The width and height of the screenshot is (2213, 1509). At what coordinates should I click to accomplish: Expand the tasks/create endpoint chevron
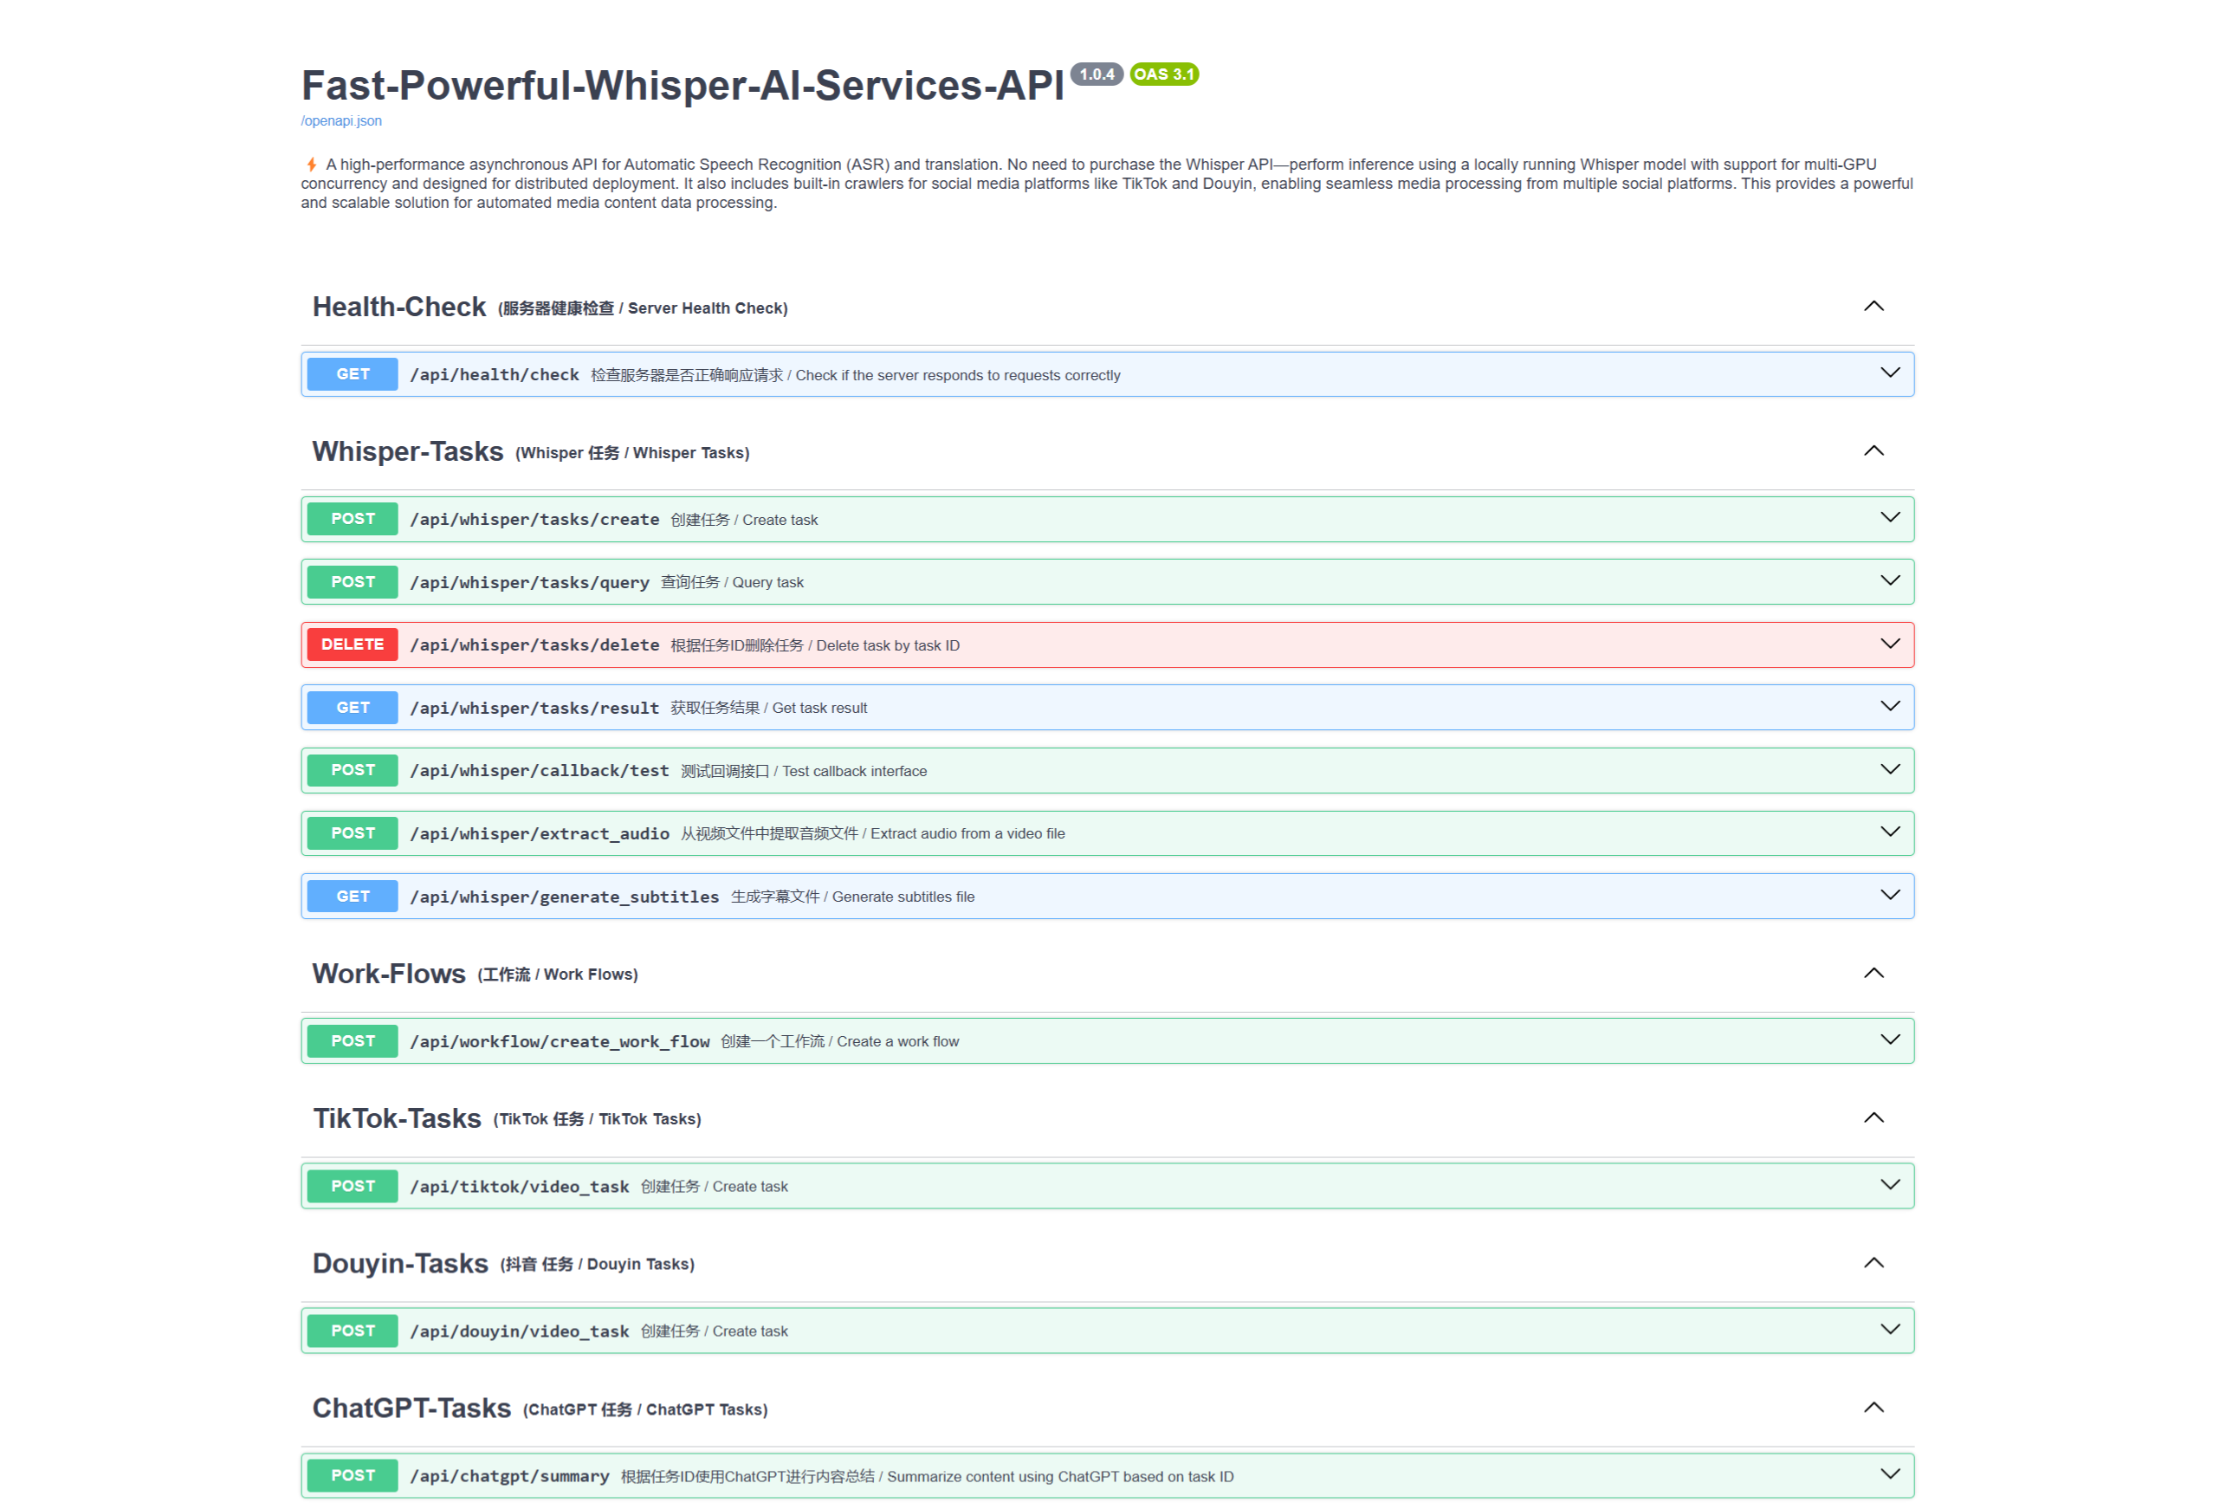1889,519
